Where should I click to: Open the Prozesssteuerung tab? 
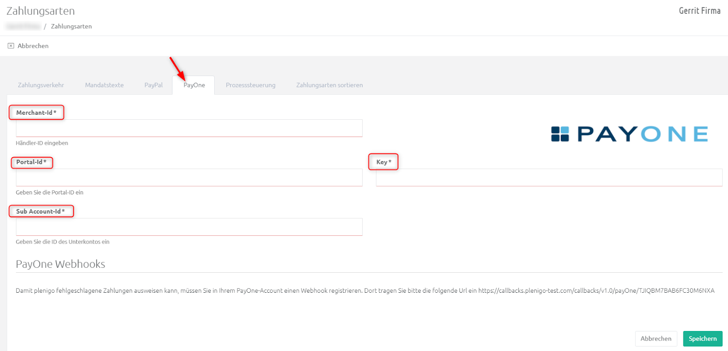(x=251, y=85)
